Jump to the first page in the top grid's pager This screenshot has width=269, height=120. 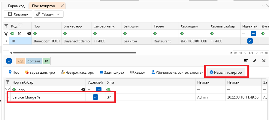click(236, 53)
